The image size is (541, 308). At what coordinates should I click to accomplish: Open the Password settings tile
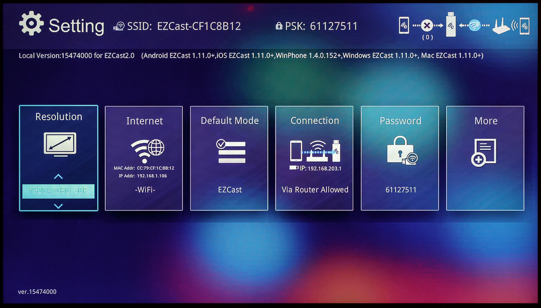coord(400,158)
